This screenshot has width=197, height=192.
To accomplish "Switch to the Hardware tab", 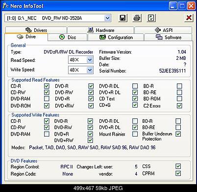I will (100, 30).
